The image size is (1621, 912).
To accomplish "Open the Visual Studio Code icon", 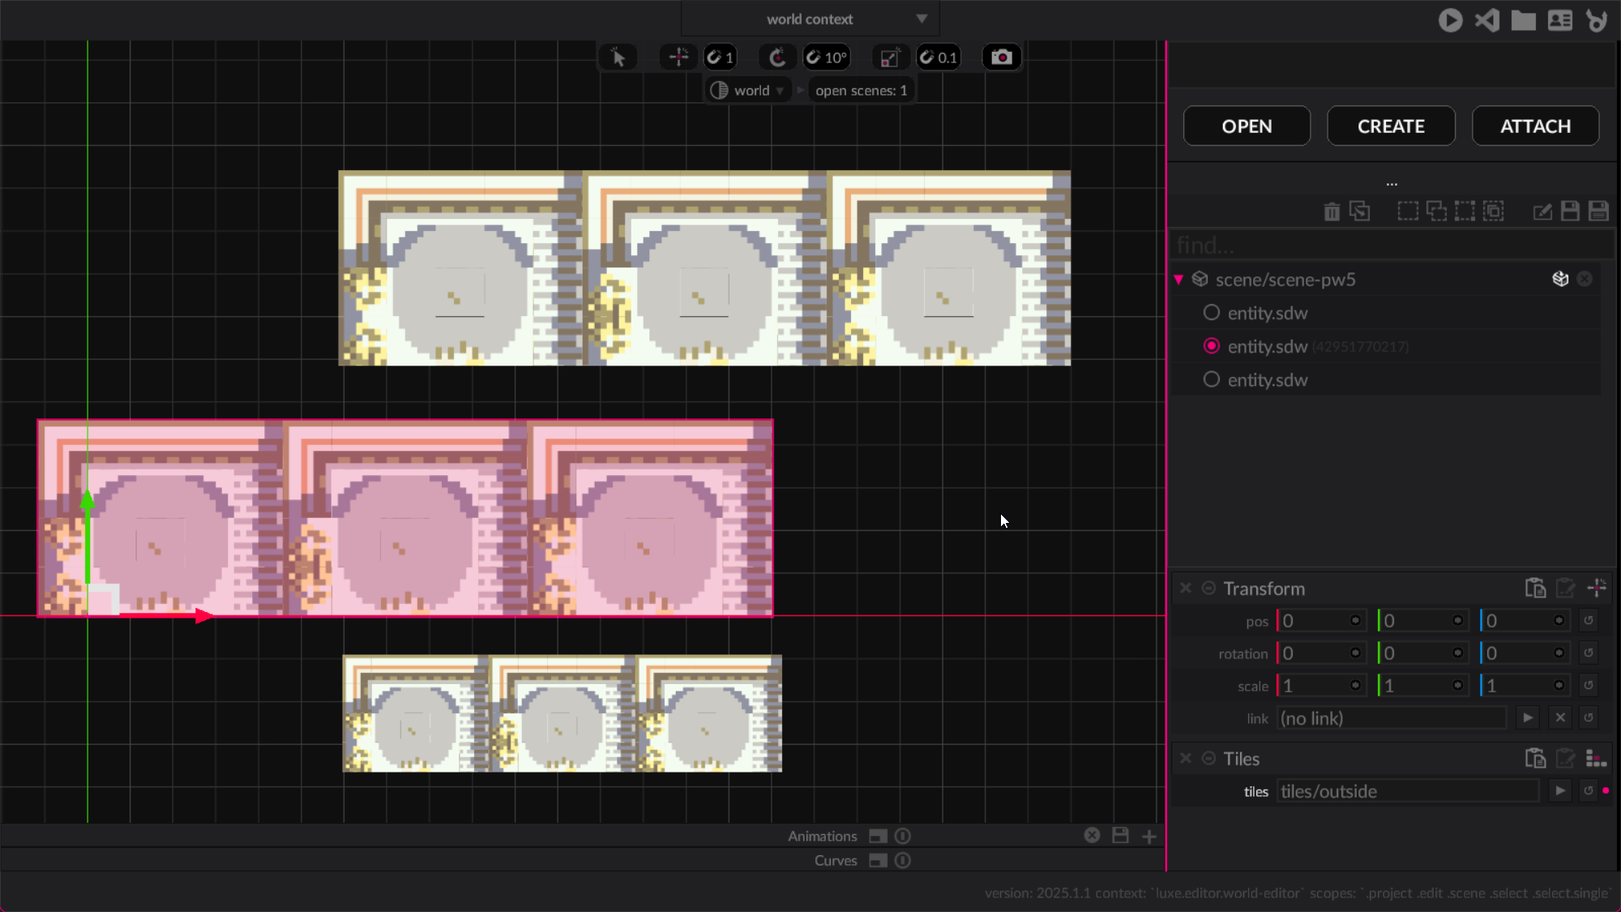I will [1487, 20].
